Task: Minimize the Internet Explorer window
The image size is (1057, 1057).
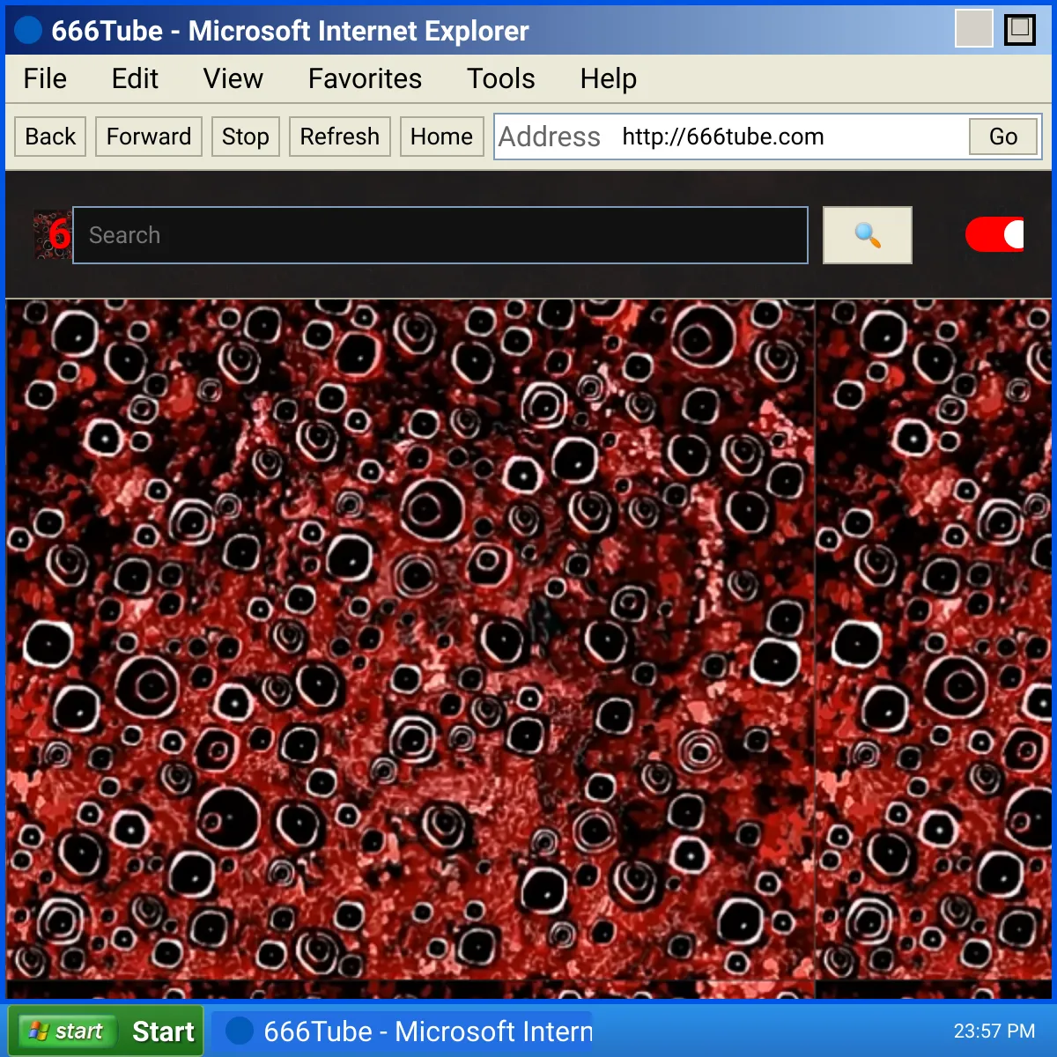Action: 974,29
